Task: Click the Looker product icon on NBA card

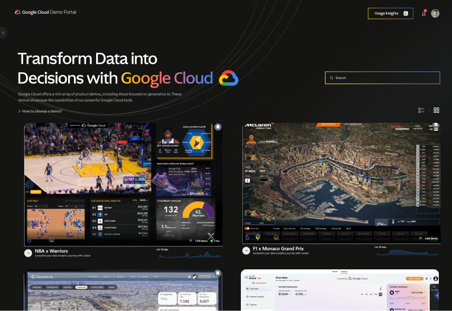Action: click(29, 240)
